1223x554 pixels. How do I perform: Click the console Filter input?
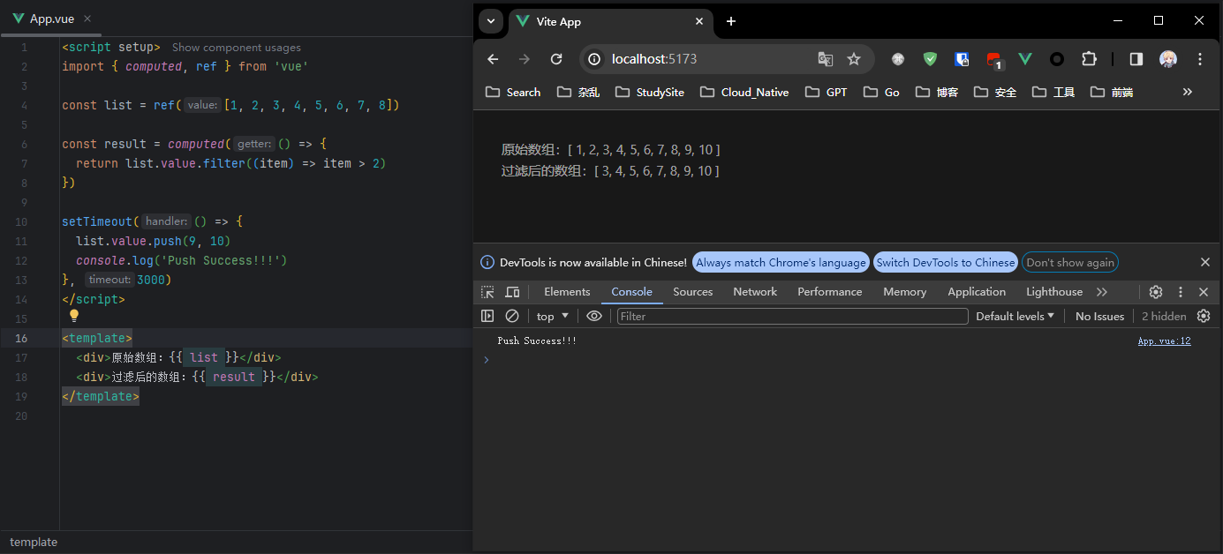coord(792,316)
